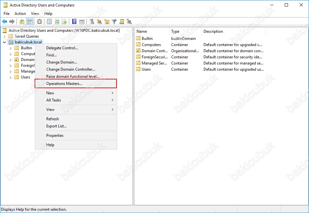The image size is (309, 213).
Task: Click Raise domain functional level... entry
Action: click(x=72, y=77)
